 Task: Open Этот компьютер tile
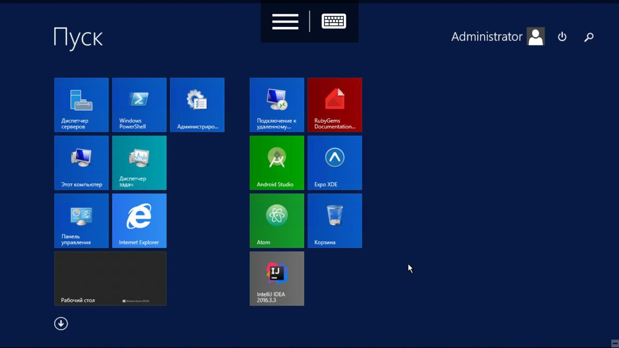tap(81, 163)
